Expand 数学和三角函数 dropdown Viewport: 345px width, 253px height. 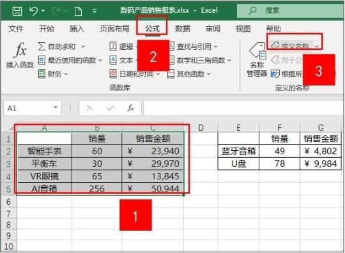229,60
